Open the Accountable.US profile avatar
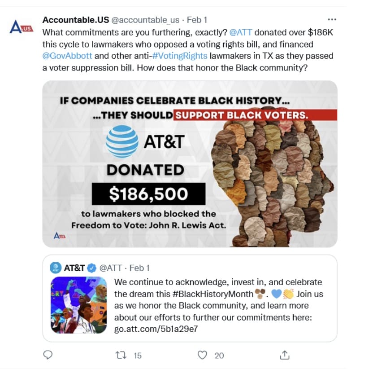The height and width of the screenshot is (374, 373). [21, 26]
